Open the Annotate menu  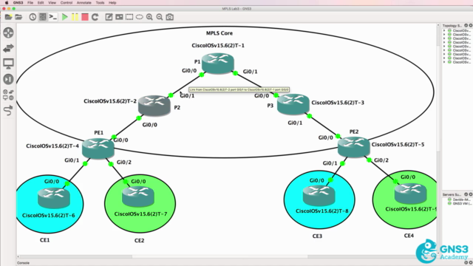tap(84, 3)
